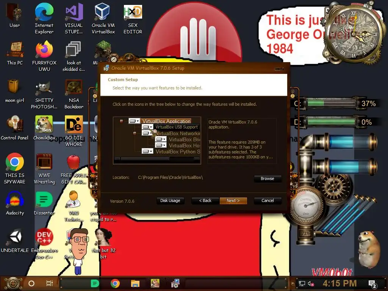Open the SEX EDITOR HxD icon
This screenshot has width=388, height=291.
coord(133,19)
